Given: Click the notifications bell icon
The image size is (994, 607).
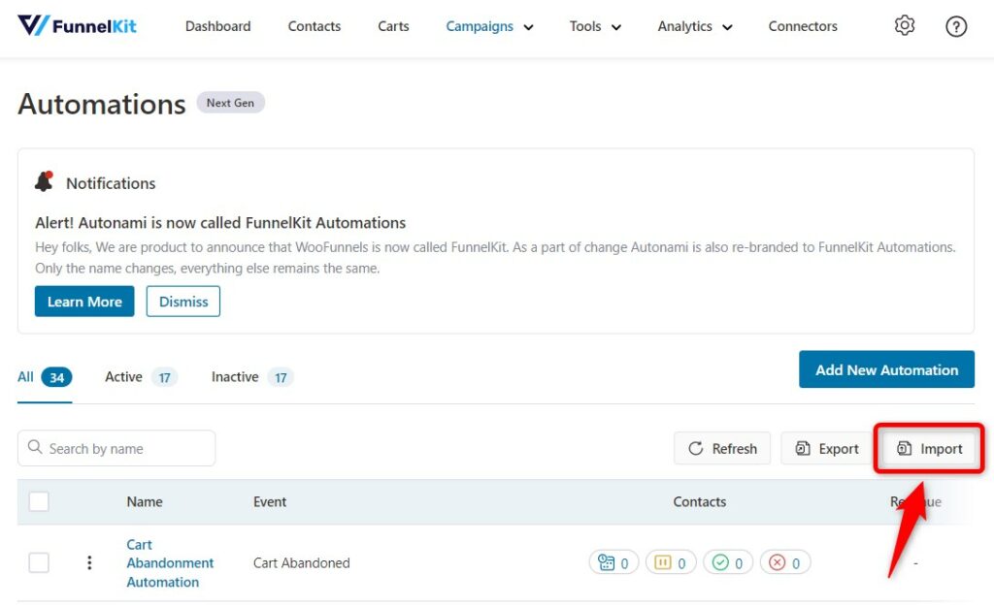Looking at the screenshot, I should coord(45,181).
